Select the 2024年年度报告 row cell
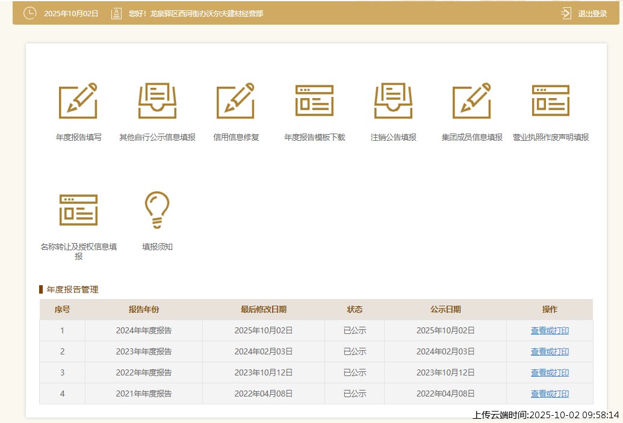Viewport: 623px width, 423px height. pyautogui.click(x=144, y=330)
